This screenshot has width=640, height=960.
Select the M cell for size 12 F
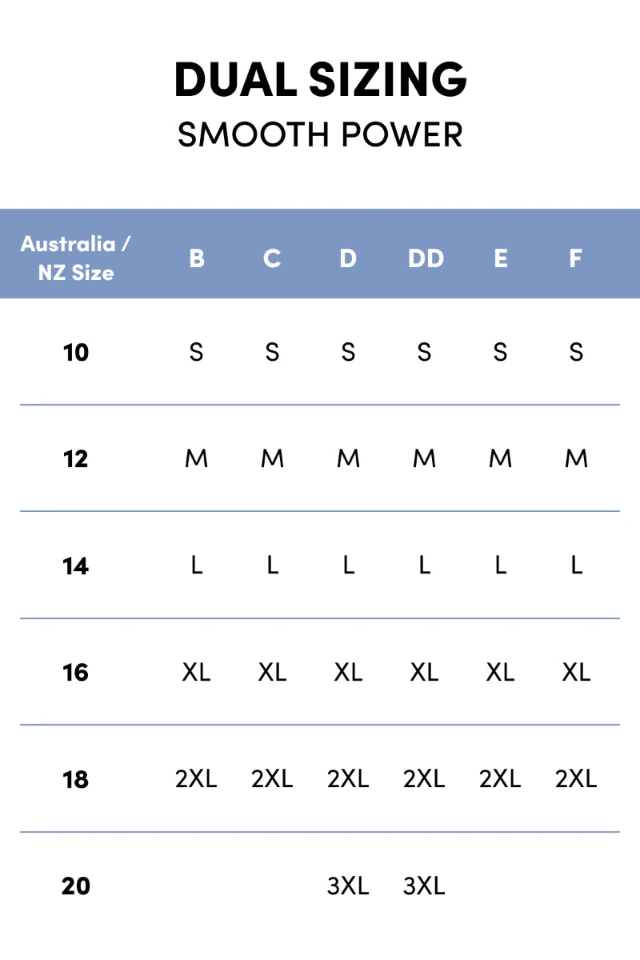[x=576, y=459]
